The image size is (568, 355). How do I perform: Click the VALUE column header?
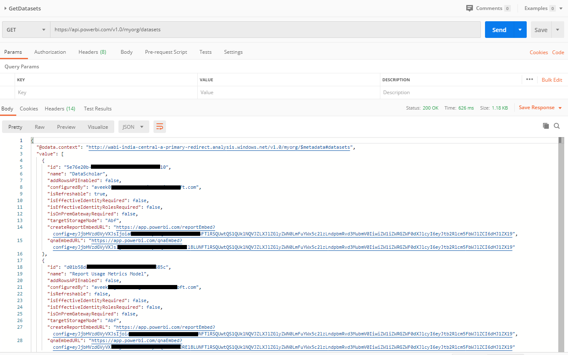tap(206, 80)
